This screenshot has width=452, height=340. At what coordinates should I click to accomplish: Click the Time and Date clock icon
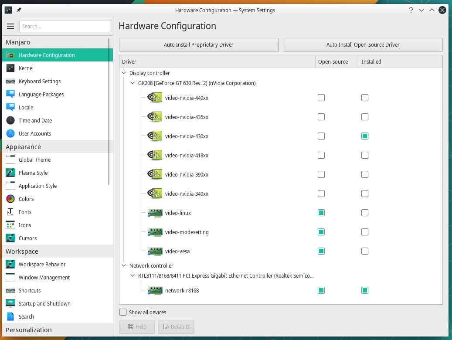[x=10, y=121]
